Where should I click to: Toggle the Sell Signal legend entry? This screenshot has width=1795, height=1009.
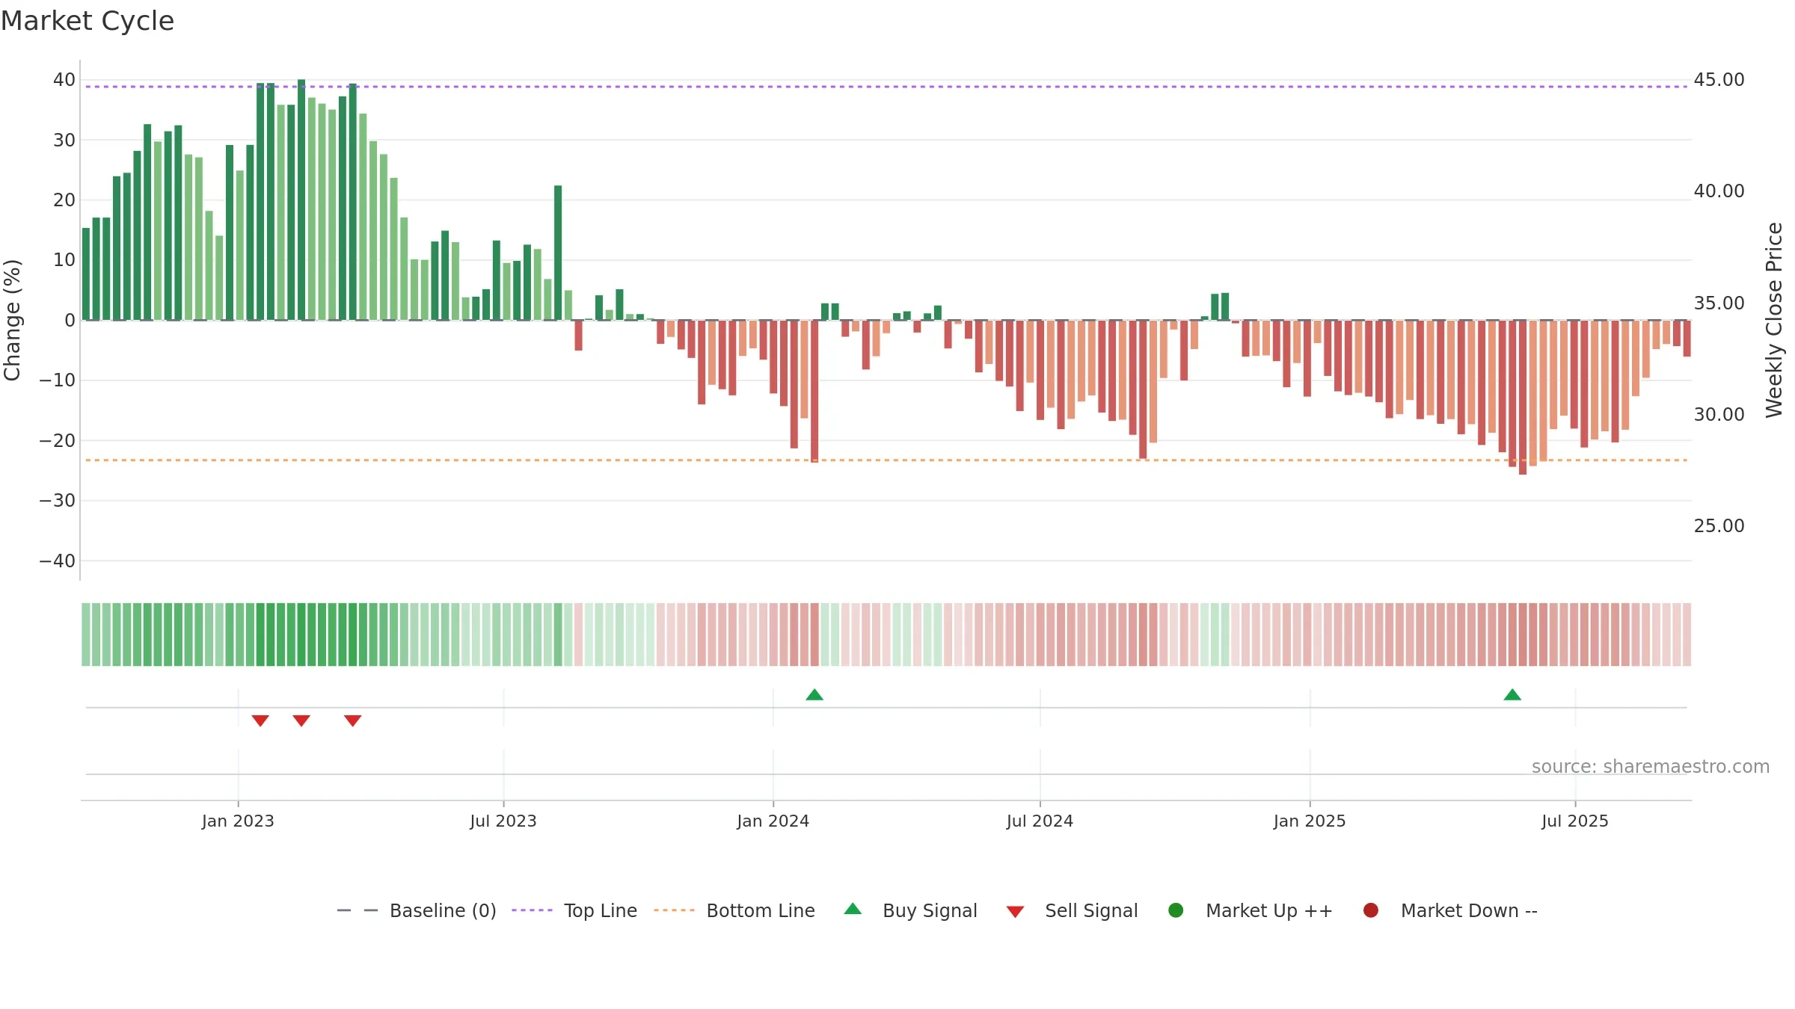point(1072,910)
